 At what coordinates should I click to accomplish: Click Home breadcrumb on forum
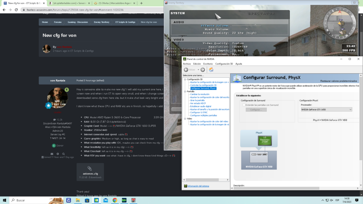45,22
